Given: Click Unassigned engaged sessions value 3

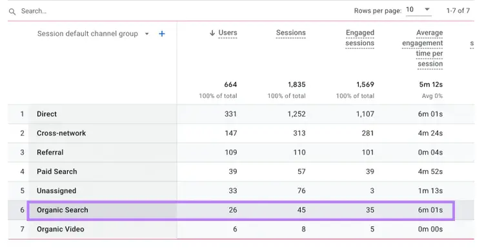Looking at the screenshot, I should click(x=372, y=191).
